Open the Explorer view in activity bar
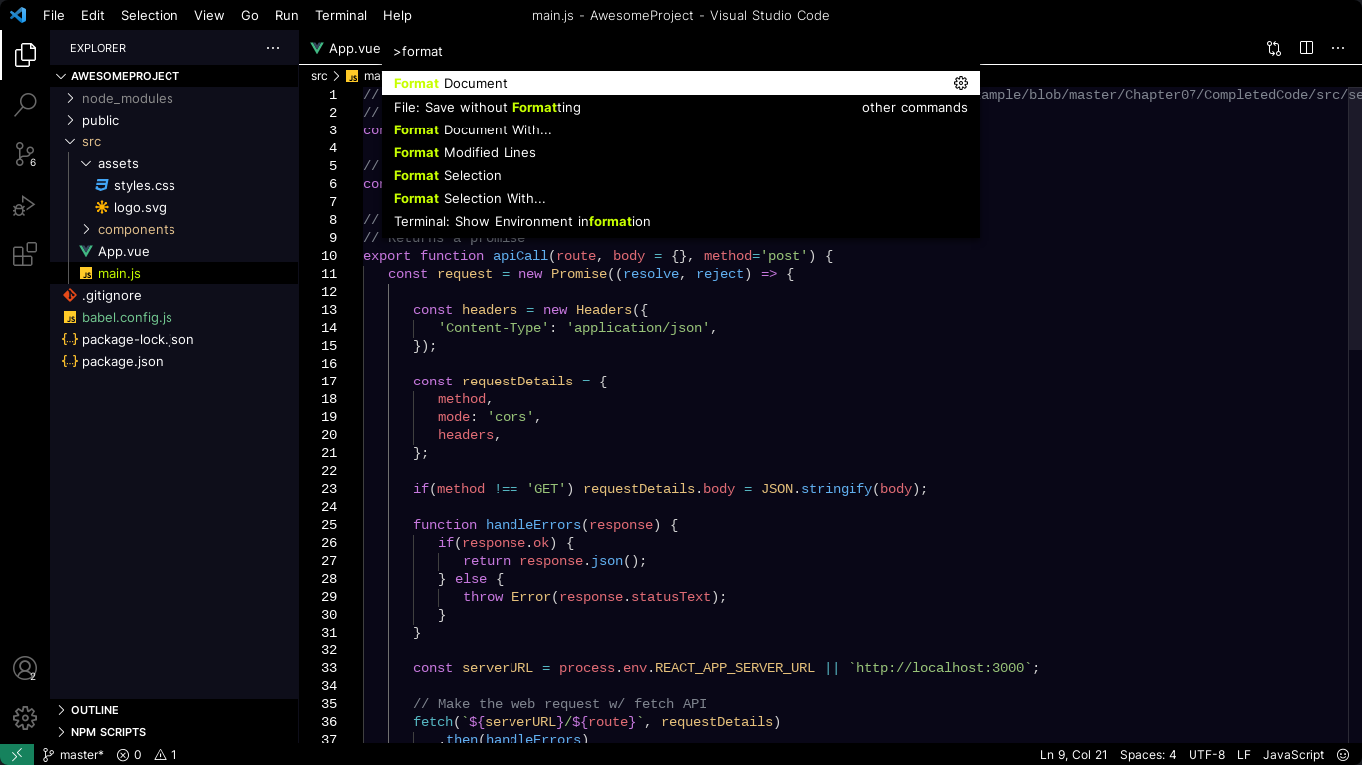 coord(25,55)
